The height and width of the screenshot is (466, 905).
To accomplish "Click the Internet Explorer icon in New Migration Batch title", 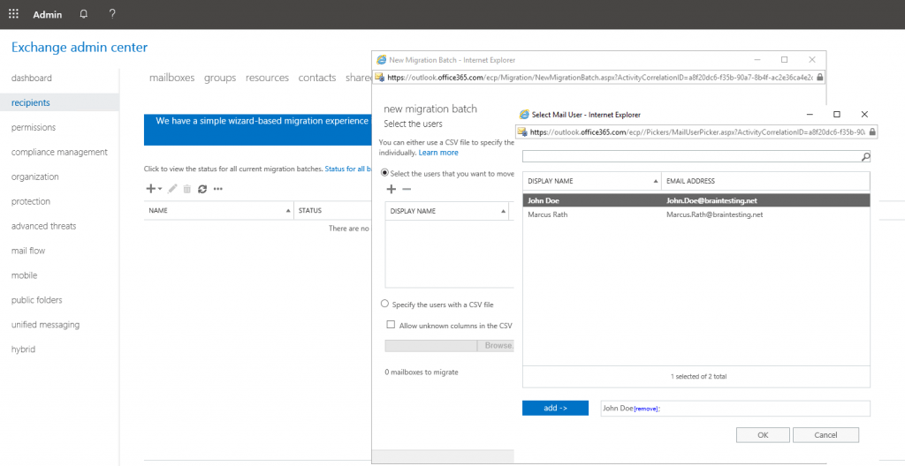I will tap(382, 60).
